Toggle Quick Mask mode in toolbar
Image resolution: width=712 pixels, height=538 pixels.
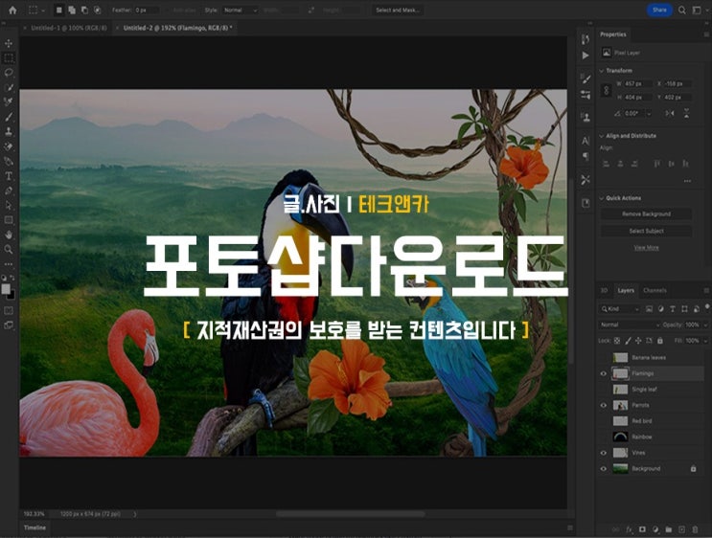[x=9, y=311]
